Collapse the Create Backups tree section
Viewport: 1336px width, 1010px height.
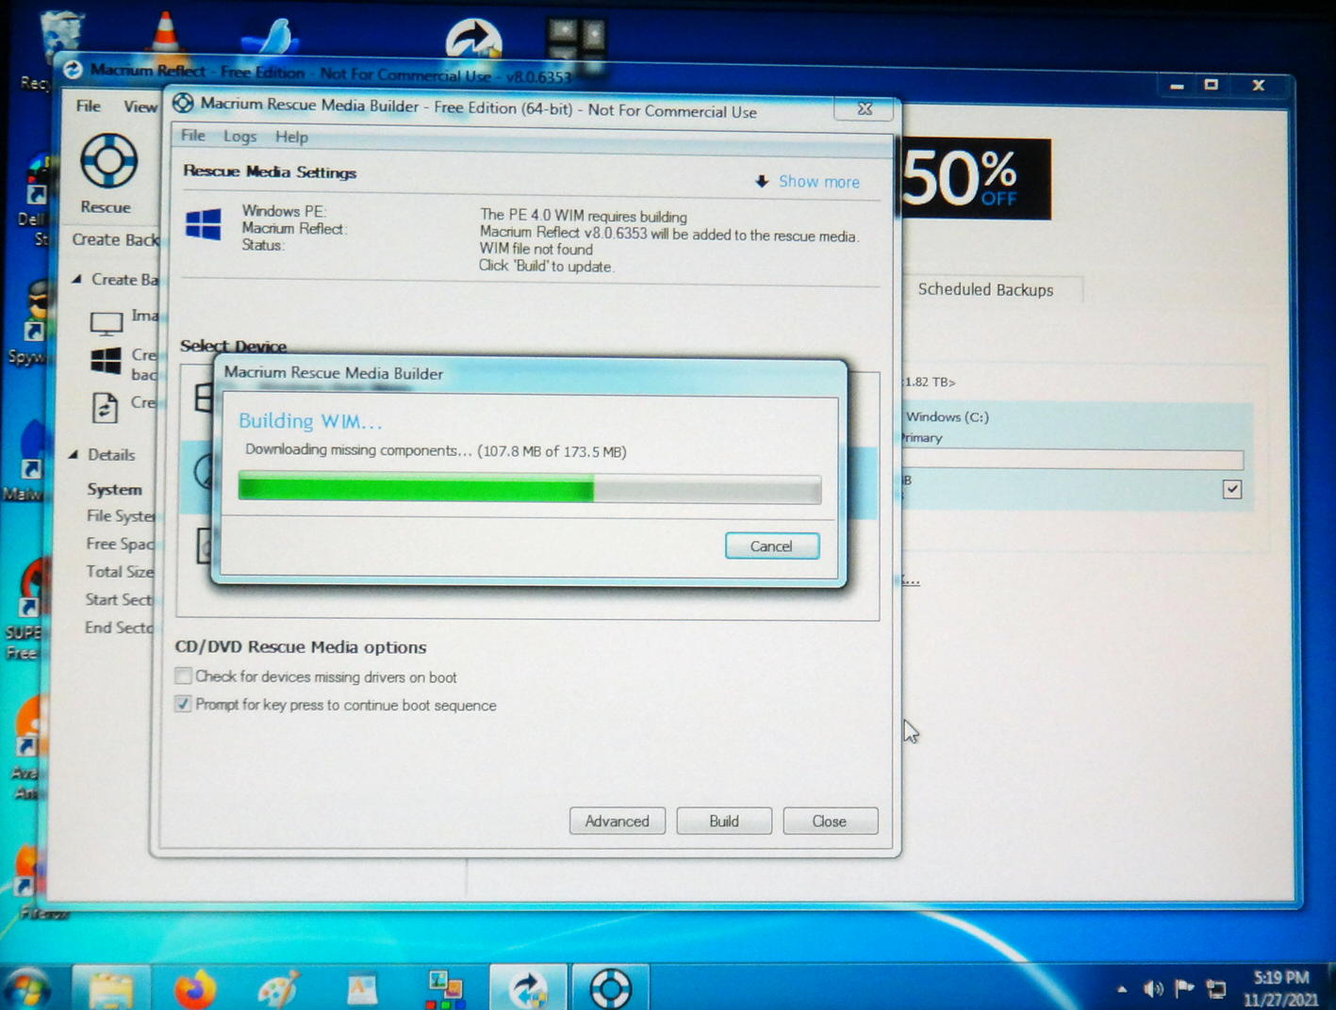[76, 279]
